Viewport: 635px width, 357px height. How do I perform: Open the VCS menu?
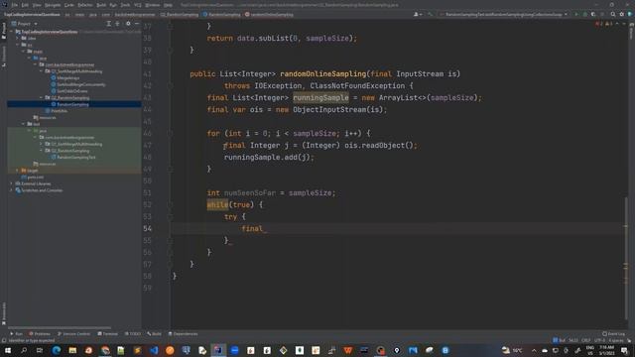(x=138, y=5)
